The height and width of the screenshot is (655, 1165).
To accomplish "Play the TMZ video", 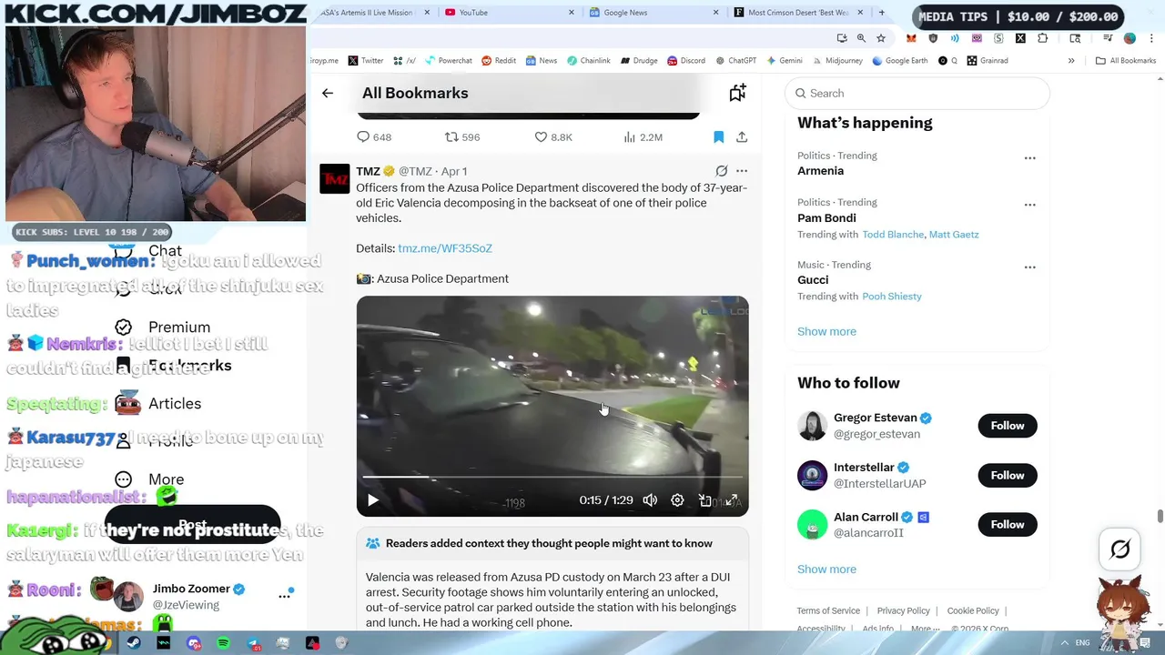I will (x=372, y=500).
